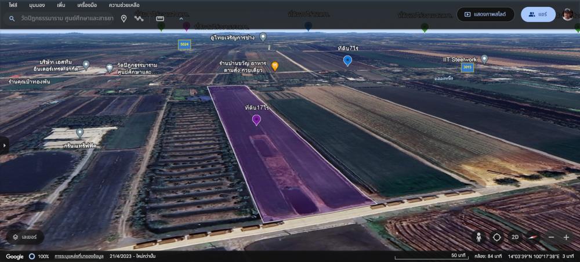Zoom in with the plus button

[566, 237]
